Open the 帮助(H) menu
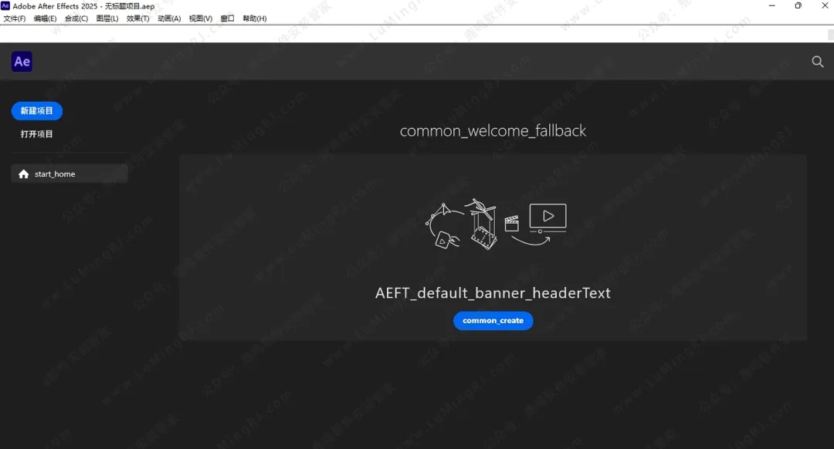 point(255,19)
